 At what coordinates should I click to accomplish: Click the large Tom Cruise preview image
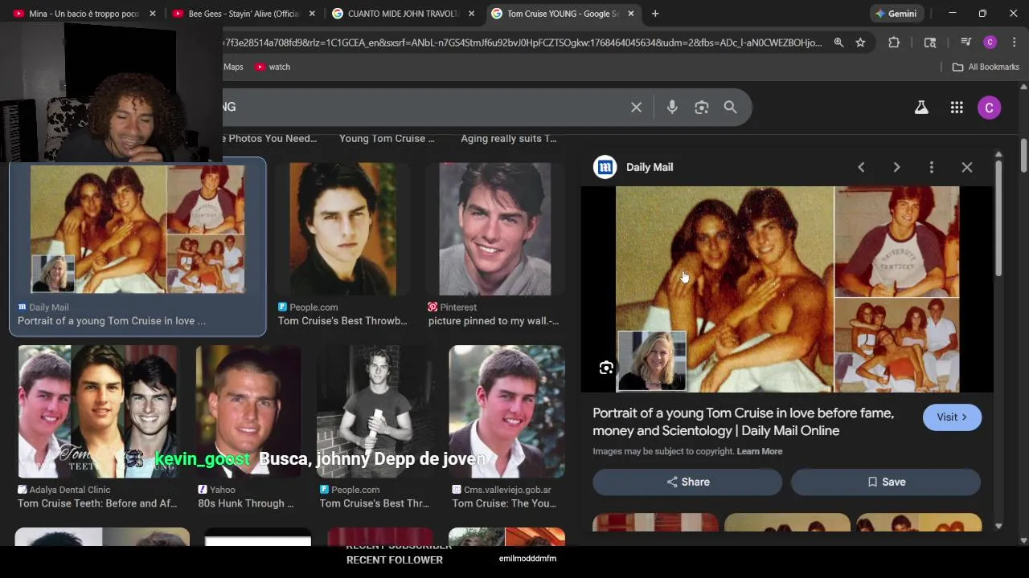point(787,289)
